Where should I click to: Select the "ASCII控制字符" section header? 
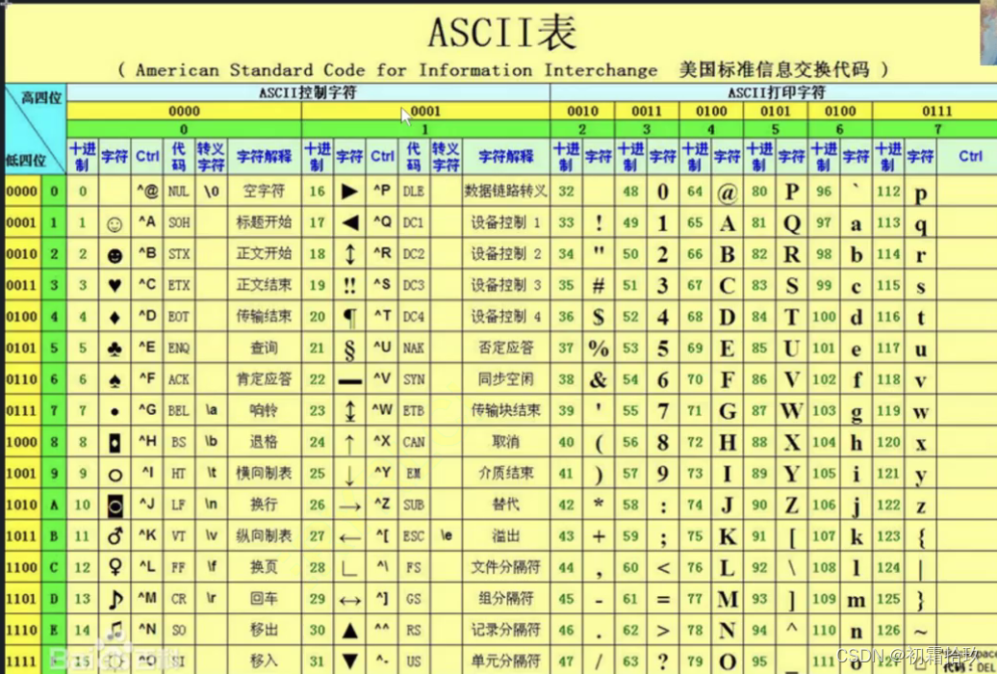(308, 93)
